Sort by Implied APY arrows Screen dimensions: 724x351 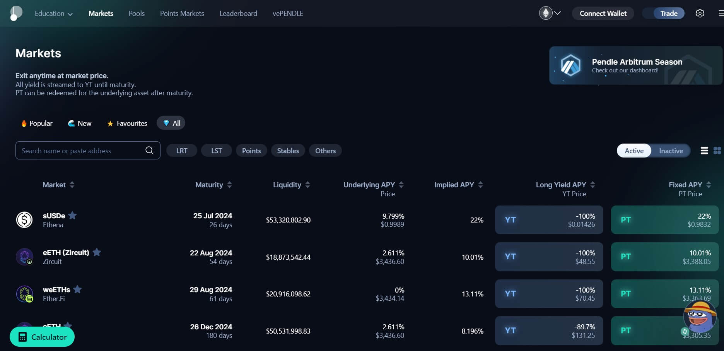tap(480, 185)
